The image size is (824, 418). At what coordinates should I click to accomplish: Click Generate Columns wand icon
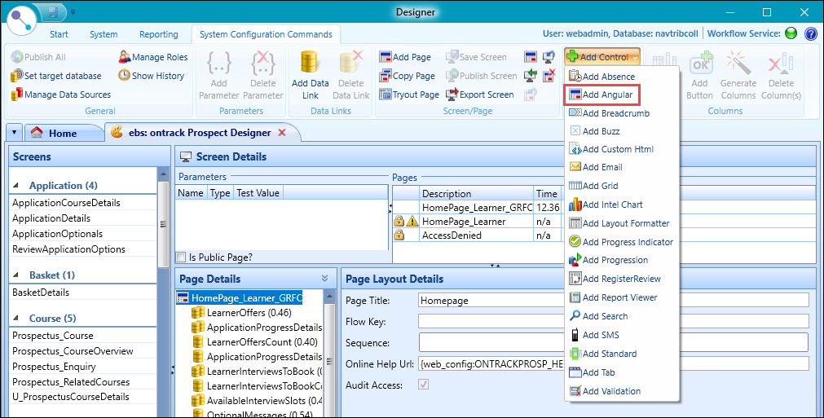[x=738, y=63]
